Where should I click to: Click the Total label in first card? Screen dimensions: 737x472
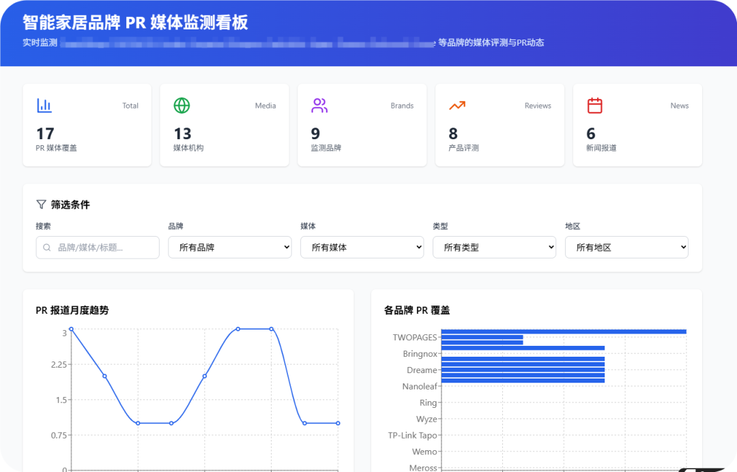coord(130,106)
